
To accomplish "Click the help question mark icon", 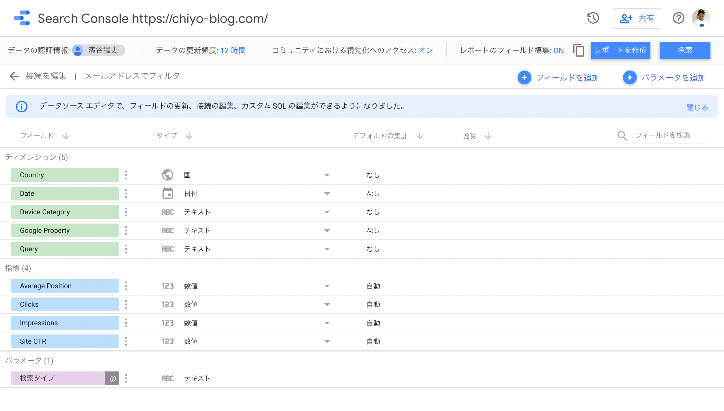I will [x=679, y=18].
